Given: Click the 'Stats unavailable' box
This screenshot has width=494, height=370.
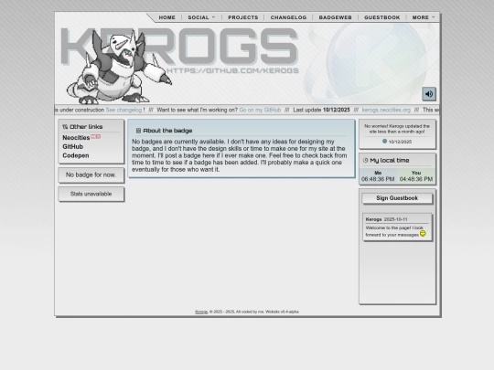Looking at the screenshot, I should [x=91, y=194].
